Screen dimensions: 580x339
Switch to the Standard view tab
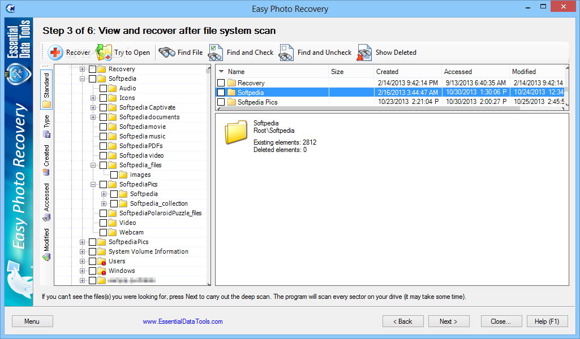click(x=46, y=90)
